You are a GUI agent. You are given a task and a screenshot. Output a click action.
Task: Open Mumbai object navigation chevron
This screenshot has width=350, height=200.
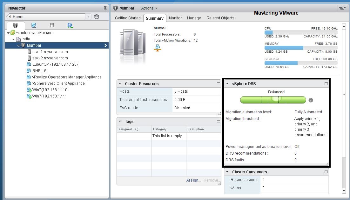tap(105, 45)
